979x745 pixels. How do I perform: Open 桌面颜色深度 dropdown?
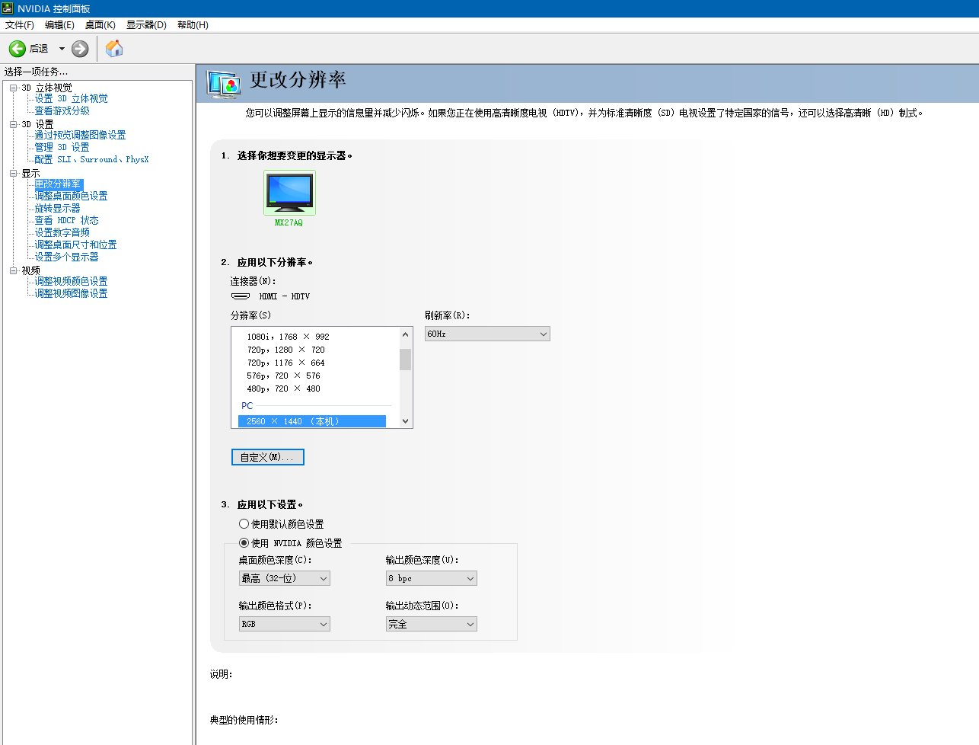(x=285, y=578)
